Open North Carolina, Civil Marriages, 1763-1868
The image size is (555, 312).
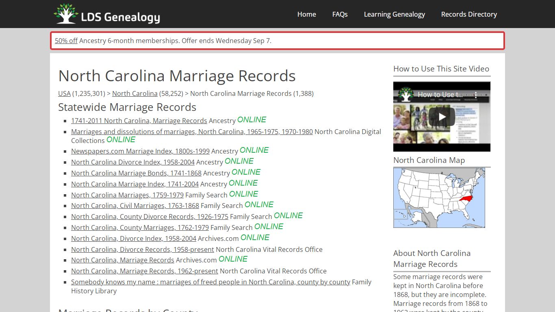(x=135, y=206)
